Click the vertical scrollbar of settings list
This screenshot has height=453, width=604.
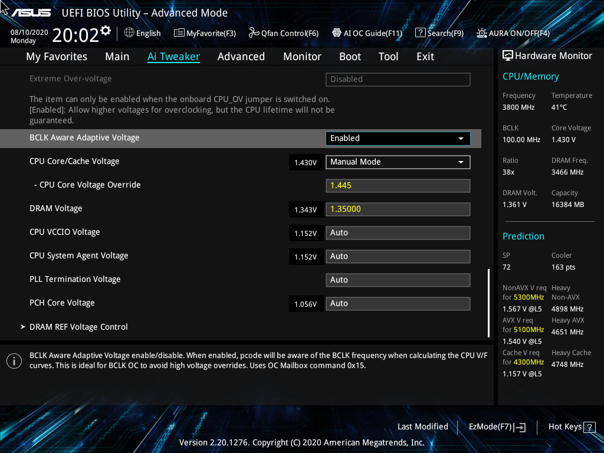(x=489, y=303)
